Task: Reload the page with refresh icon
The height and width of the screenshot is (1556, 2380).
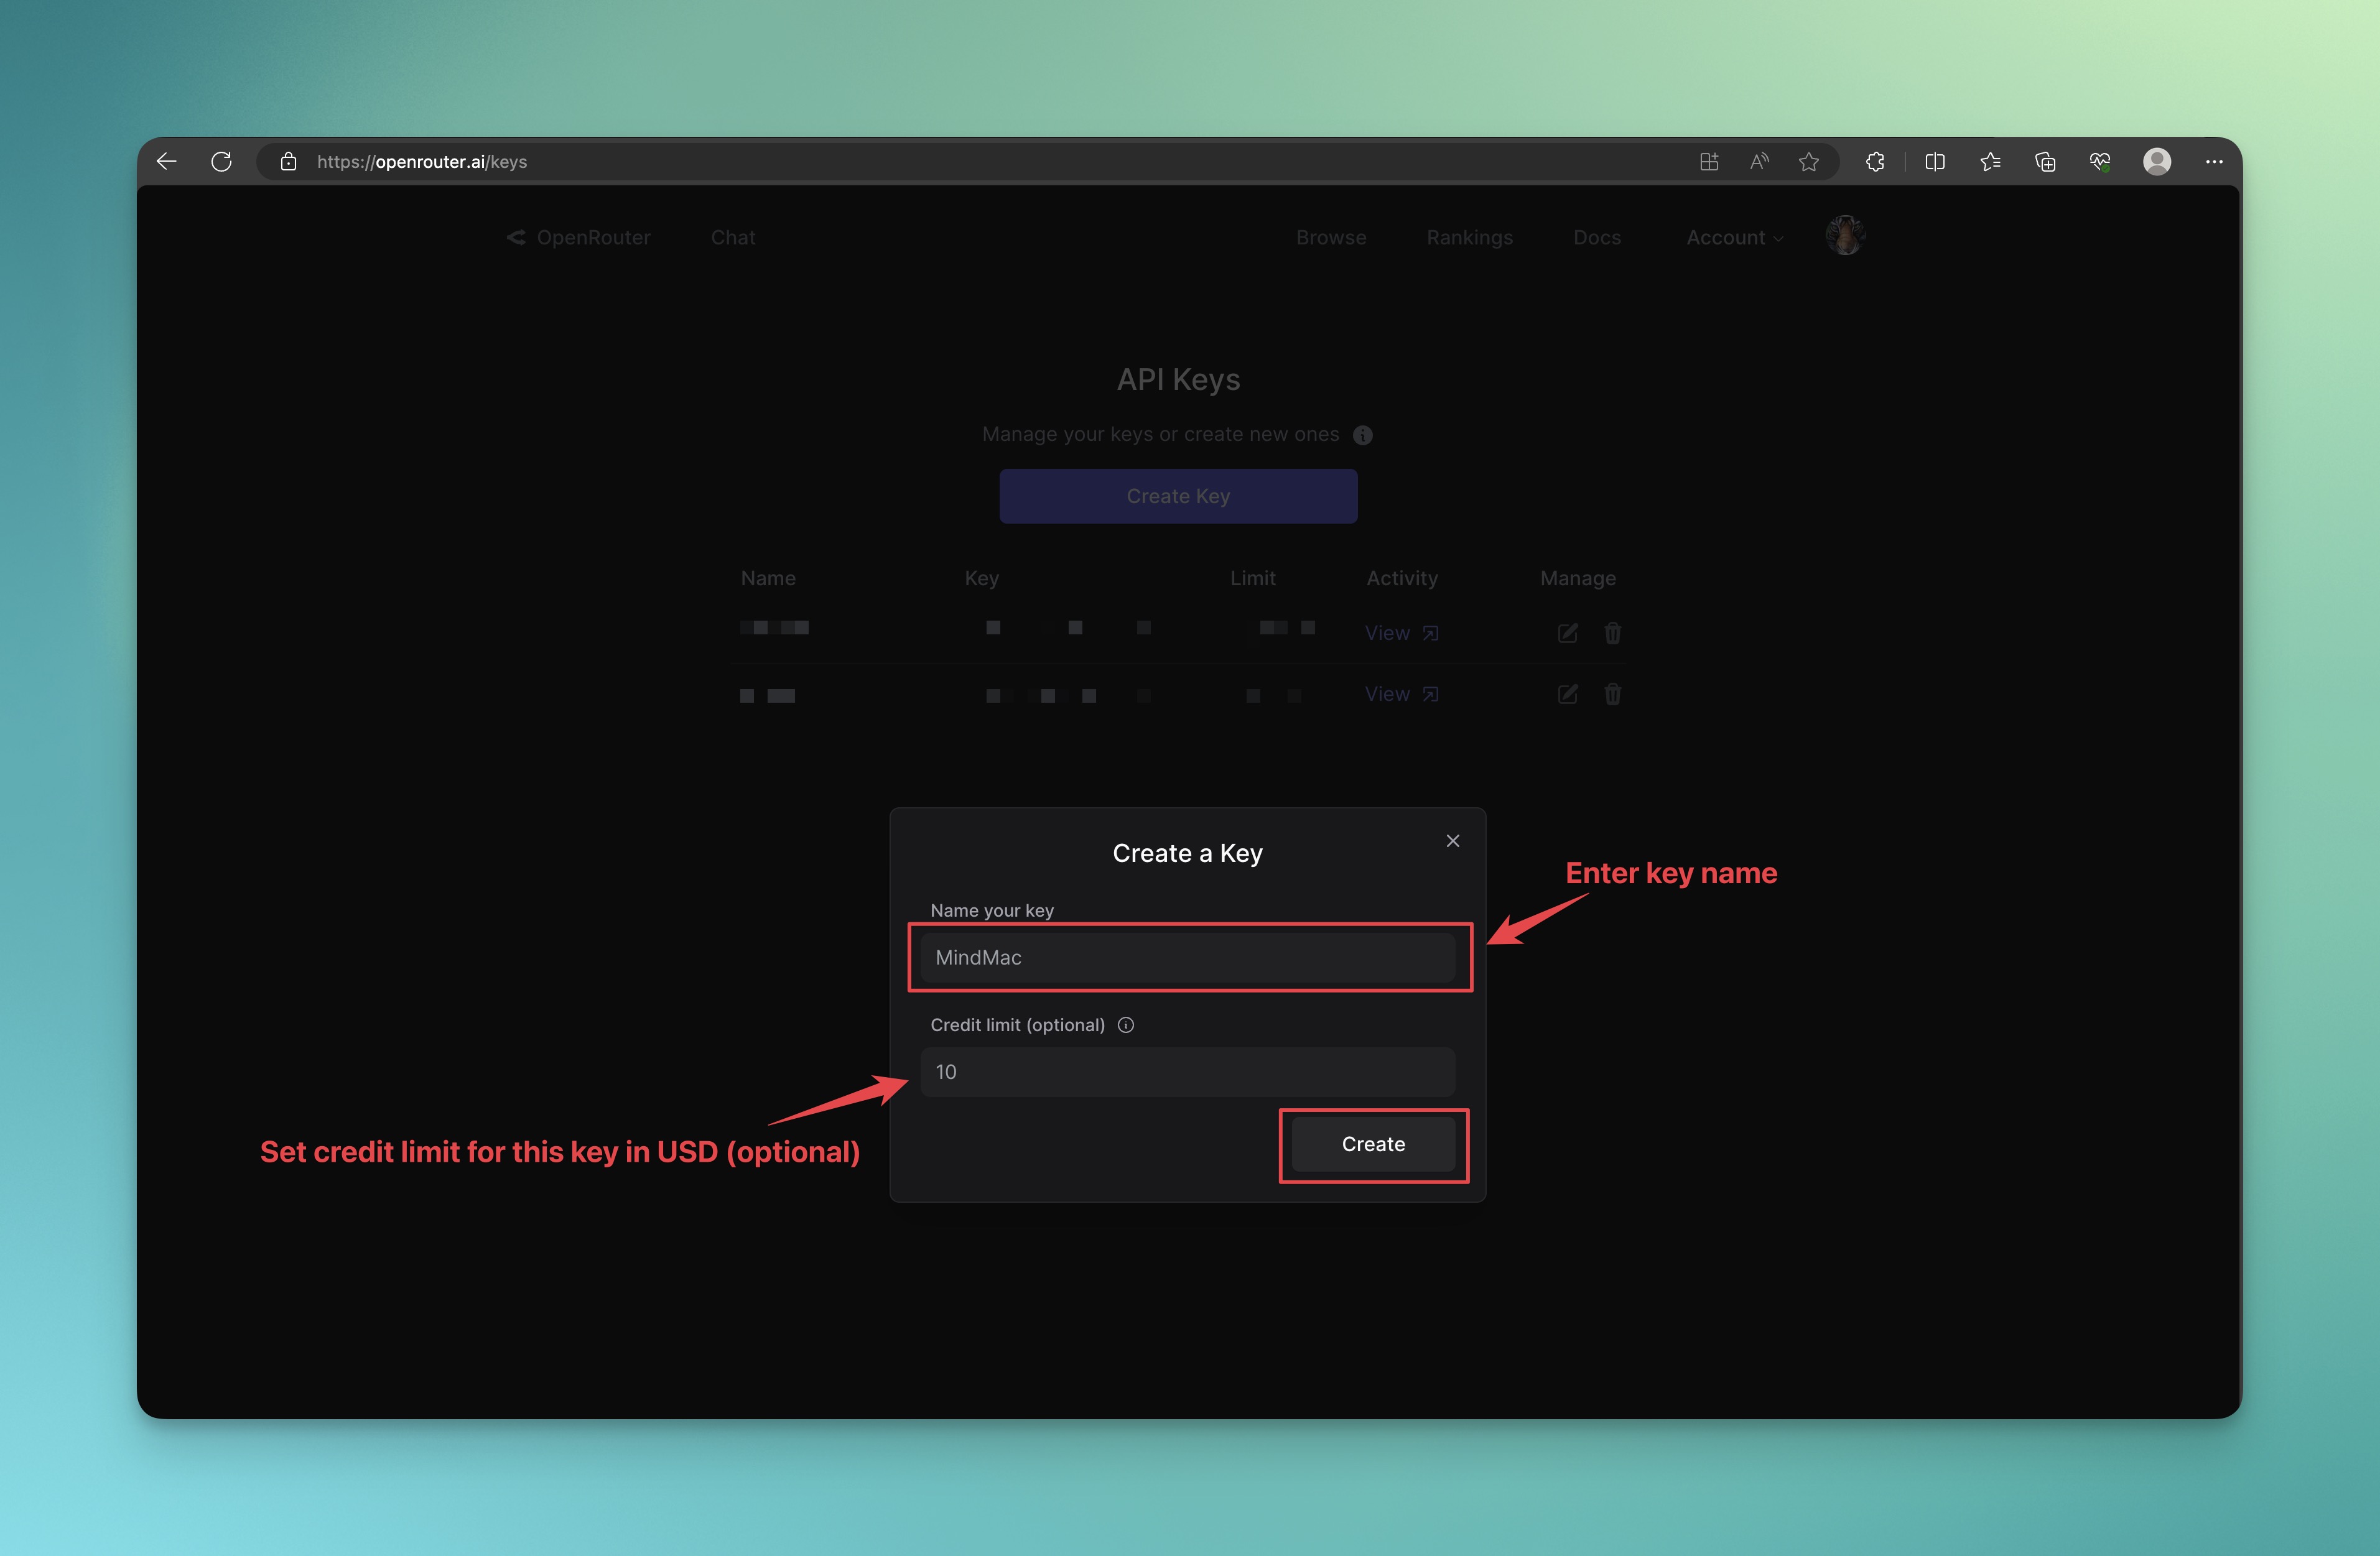Action: point(222,161)
